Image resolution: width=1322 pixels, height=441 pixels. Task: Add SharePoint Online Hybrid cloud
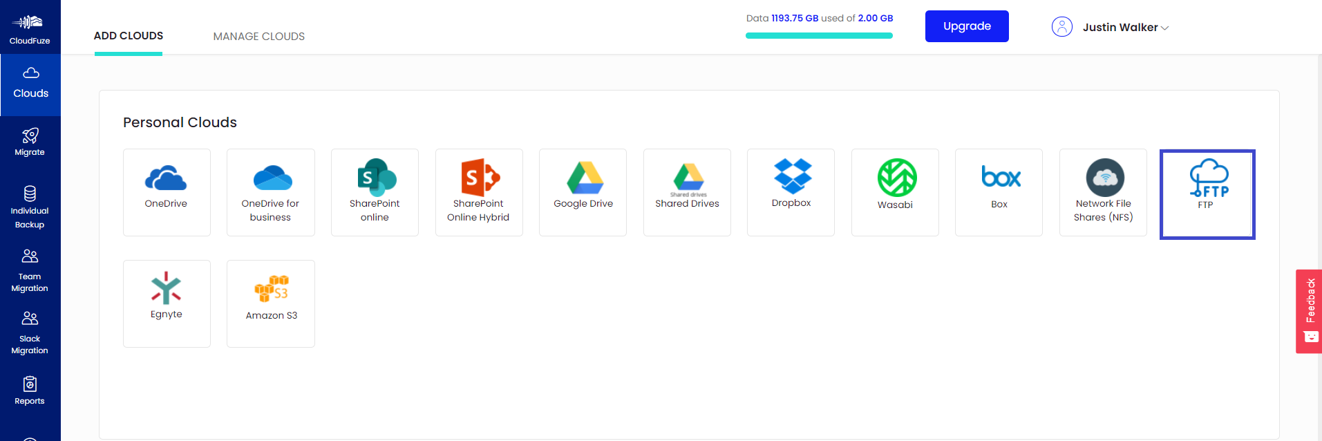tap(479, 192)
